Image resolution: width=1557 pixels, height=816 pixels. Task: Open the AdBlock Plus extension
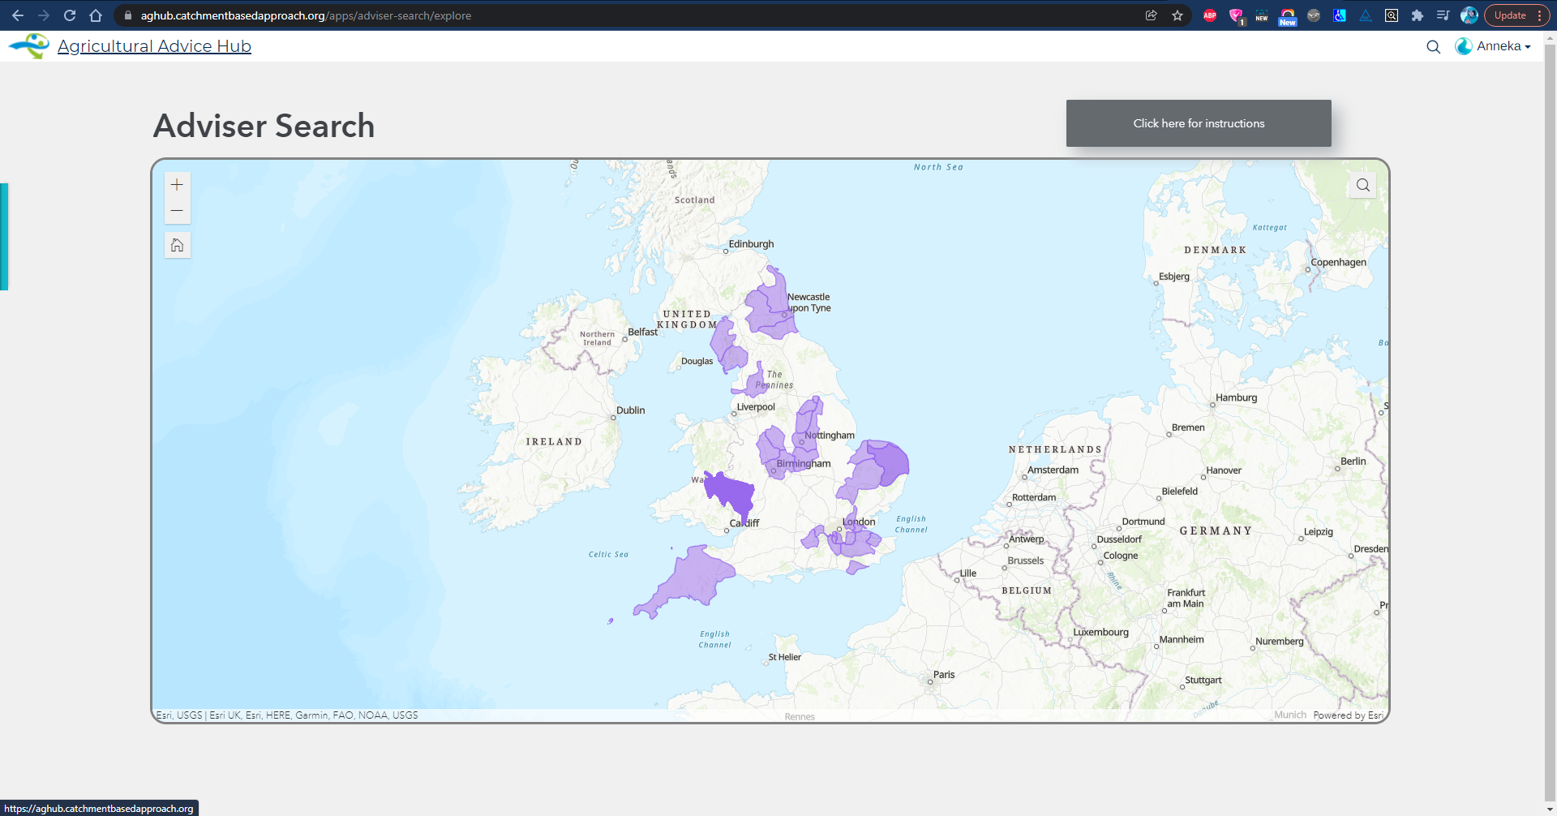click(1210, 15)
